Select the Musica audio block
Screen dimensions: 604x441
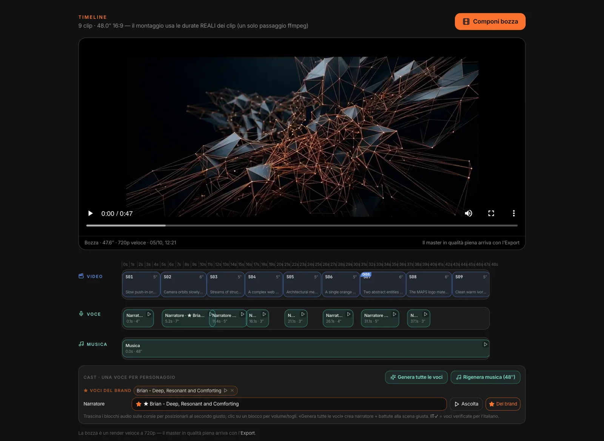(306, 348)
